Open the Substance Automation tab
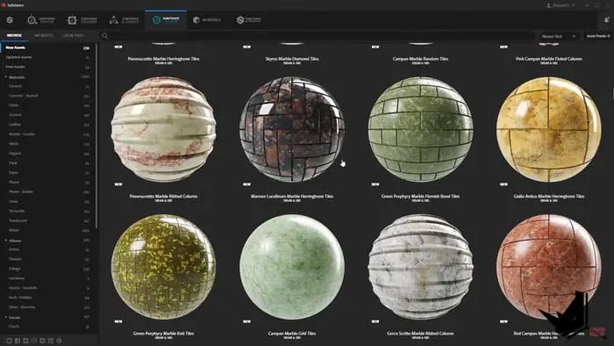 [249, 19]
